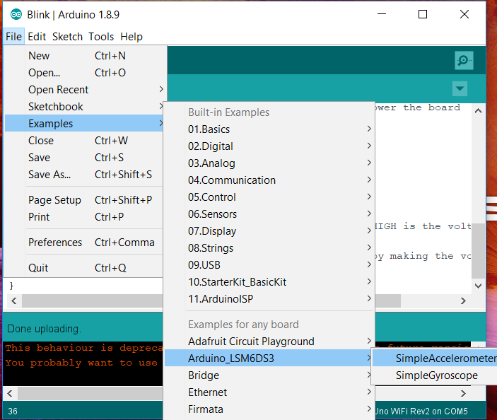Expand the Open Recent submenu
Image resolution: width=497 pixels, height=420 pixels.
pyautogui.click(x=84, y=90)
